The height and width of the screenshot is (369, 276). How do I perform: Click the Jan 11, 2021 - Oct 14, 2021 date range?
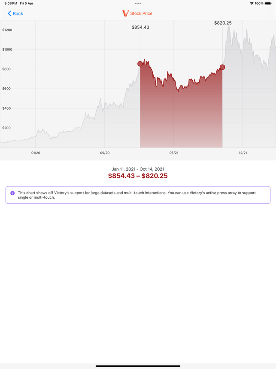pos(138,169)
